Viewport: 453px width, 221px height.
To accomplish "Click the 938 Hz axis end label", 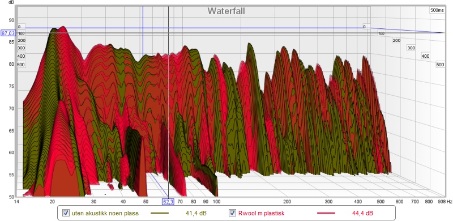I will pos(445,201).
